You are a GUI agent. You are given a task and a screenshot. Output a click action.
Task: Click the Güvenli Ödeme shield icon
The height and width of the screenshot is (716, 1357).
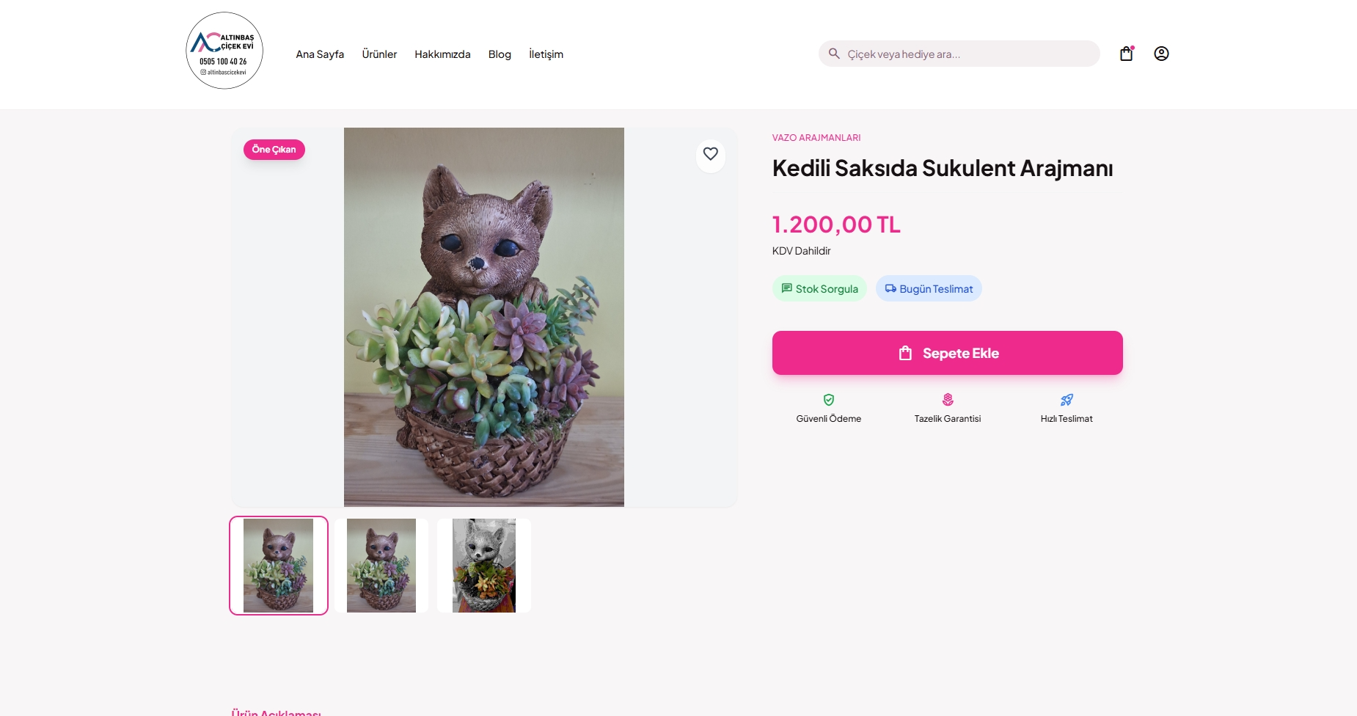(x=829, y=400)
